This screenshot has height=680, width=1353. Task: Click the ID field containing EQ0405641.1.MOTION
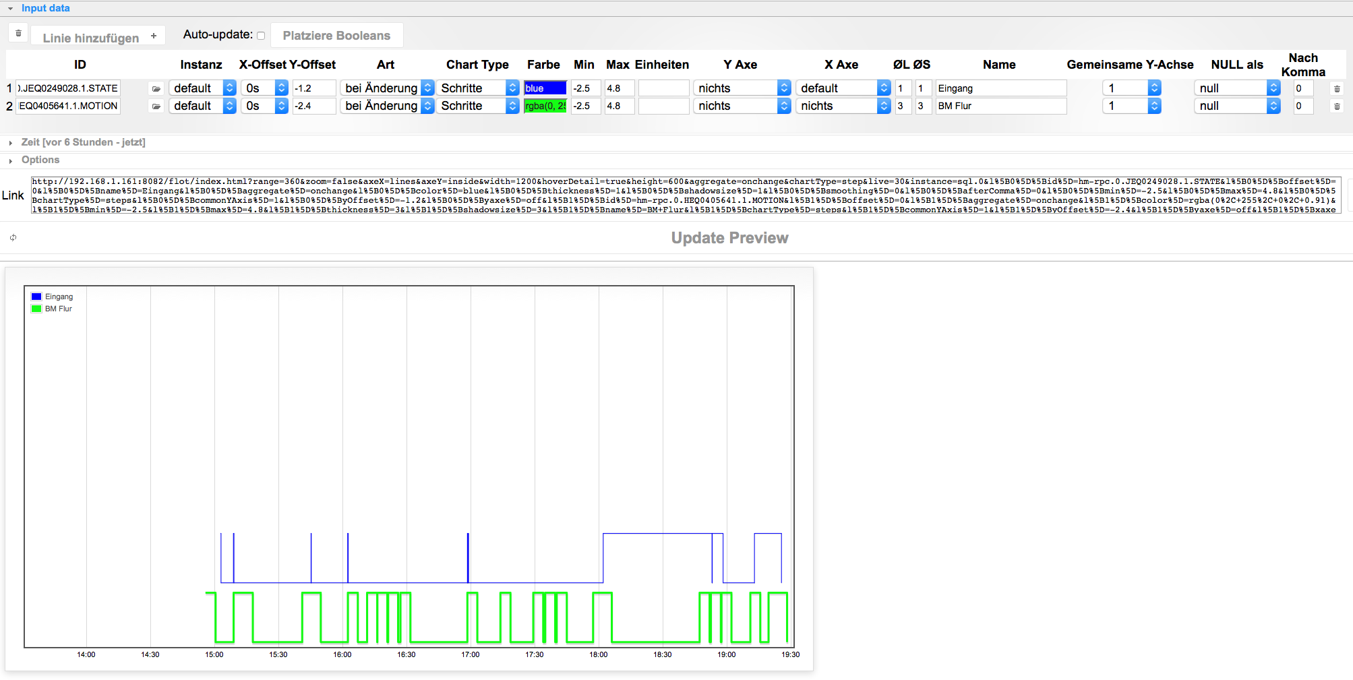point(68,106)
